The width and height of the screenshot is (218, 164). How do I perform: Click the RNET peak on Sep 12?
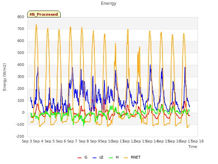(128, 30)
